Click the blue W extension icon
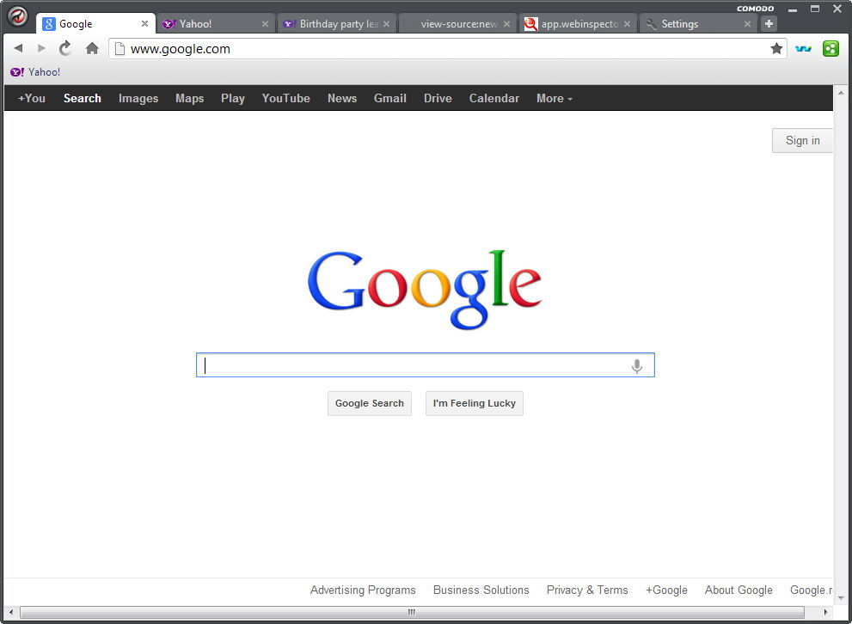 tap(803, 48)
